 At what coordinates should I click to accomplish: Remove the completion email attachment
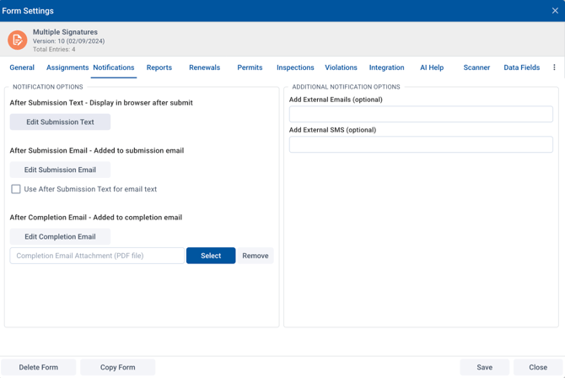256,256
